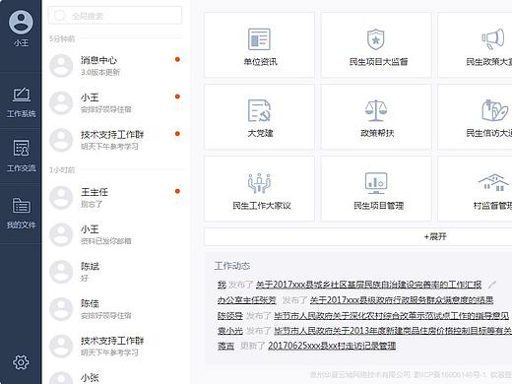Open link 关于2017xxx县级政府行政服务群众满意度
The width and height of the screenshot is (512, 384).
(402, 300)
